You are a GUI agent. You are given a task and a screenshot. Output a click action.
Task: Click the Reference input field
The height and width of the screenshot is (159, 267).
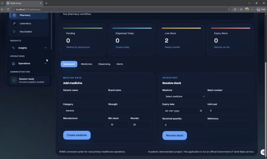point(229,125)
